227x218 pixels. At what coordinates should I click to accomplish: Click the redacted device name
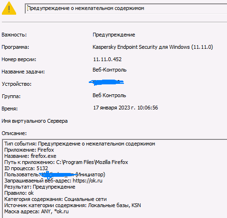point(106,82)
